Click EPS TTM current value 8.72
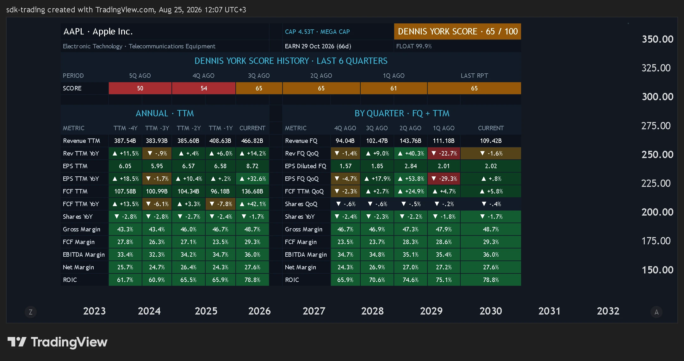Image resolution: width=684 pixels, height=361 pixels. [252, 166]
